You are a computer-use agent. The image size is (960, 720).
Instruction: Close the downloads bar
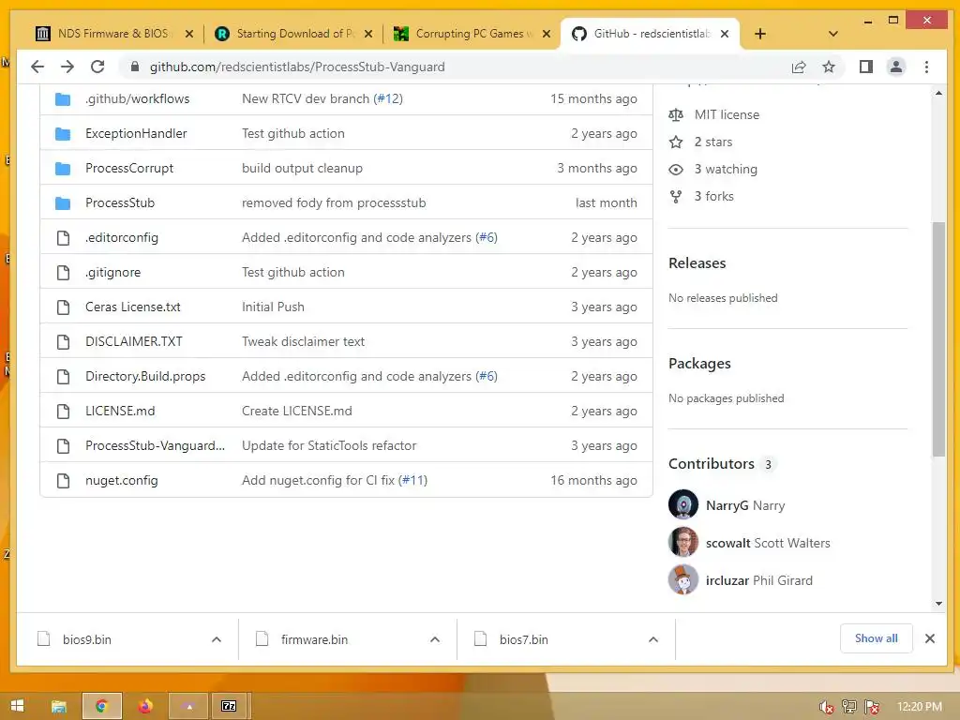(929, 638)
